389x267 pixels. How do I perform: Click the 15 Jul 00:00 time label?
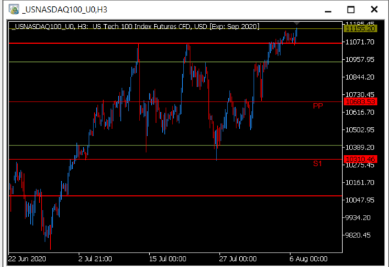pyautogui.click(x=168, y=259)
